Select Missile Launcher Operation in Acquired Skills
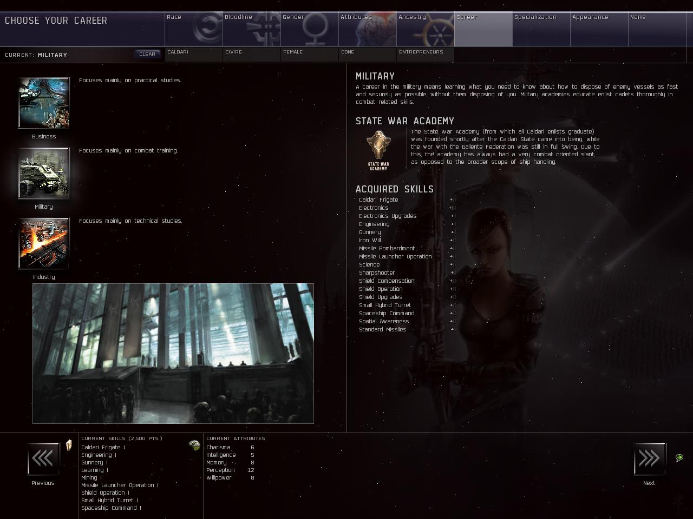 [x=407, y=257]
